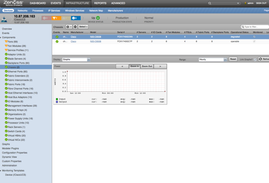Switch to the Manufacturers tab
269x183 pixels.
pyautogui.click(x=115, y=11)
